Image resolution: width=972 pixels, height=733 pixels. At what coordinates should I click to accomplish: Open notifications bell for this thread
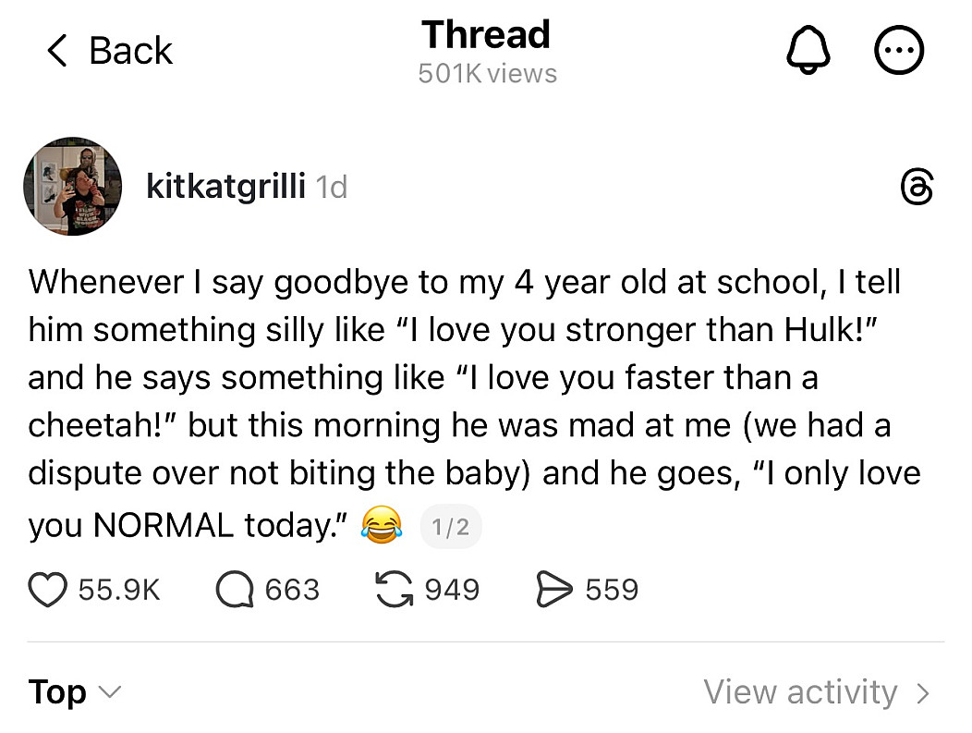pyautogui.click(x=808, y=53)
